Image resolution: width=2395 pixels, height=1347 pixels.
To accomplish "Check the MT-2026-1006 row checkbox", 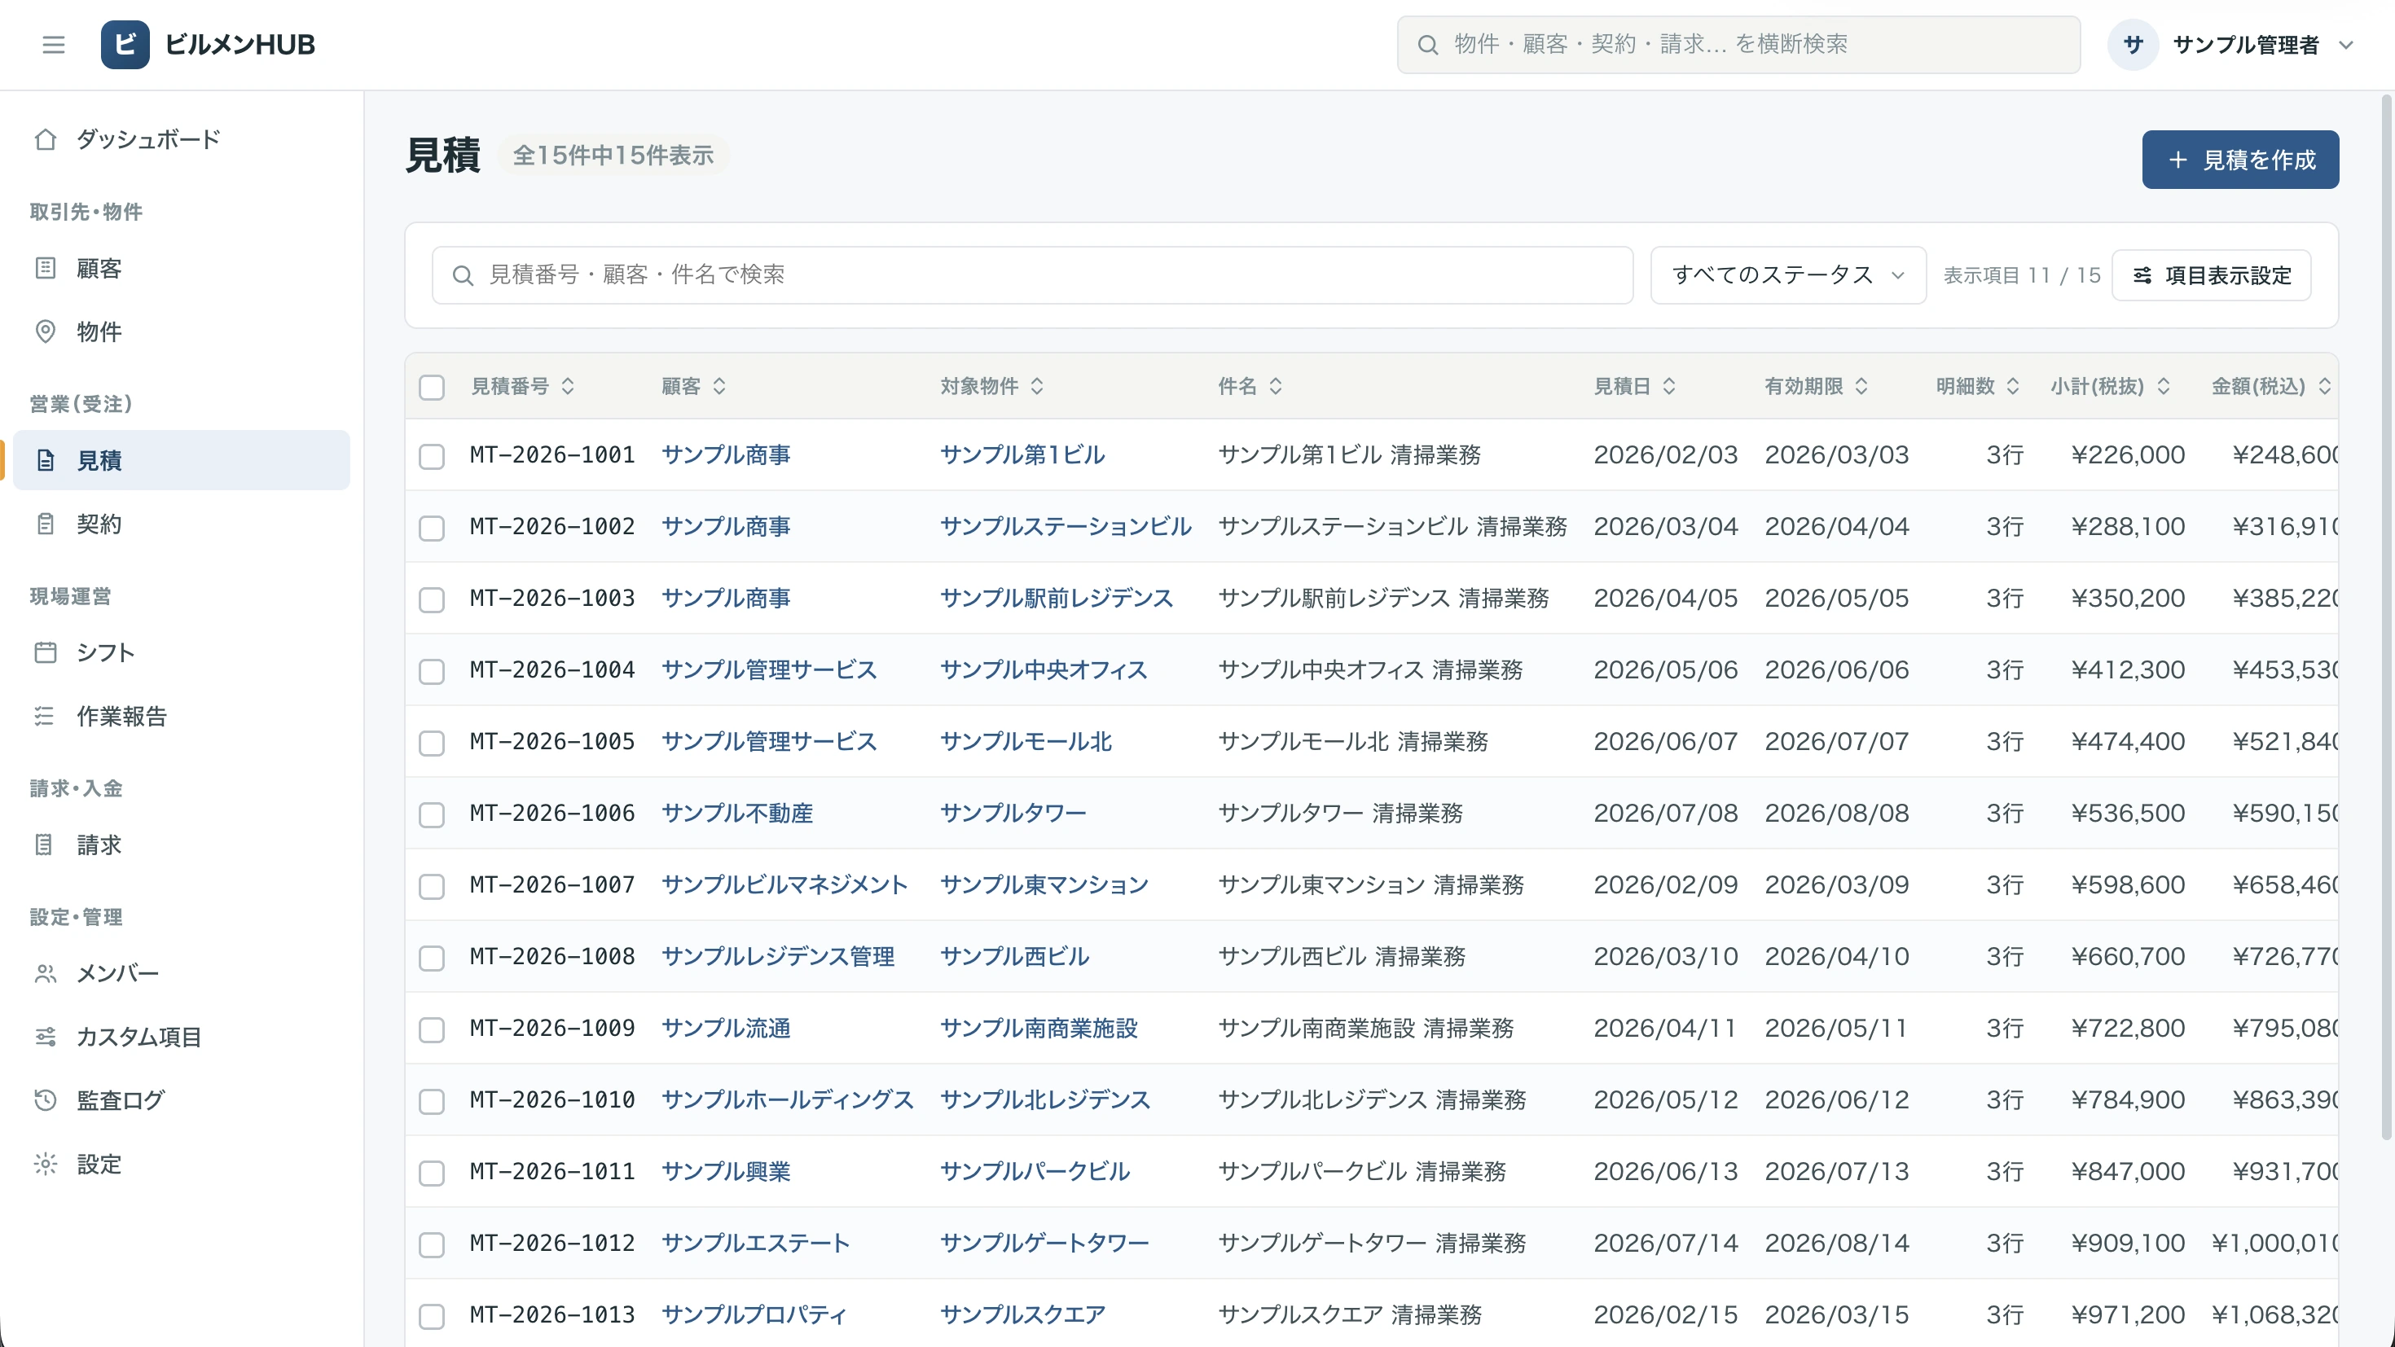I will tap(432, 814).
